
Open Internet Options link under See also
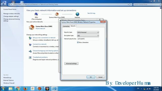coord(8,80)
